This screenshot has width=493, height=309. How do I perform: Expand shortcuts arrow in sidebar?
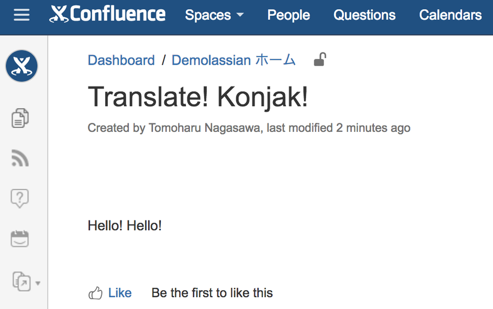(38, 283)
